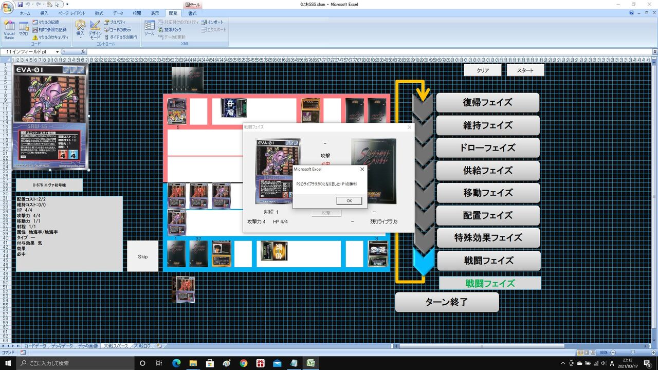Click the zoom slider in status bar
Viewport: 658px width, 370px height.
[632, 353]
